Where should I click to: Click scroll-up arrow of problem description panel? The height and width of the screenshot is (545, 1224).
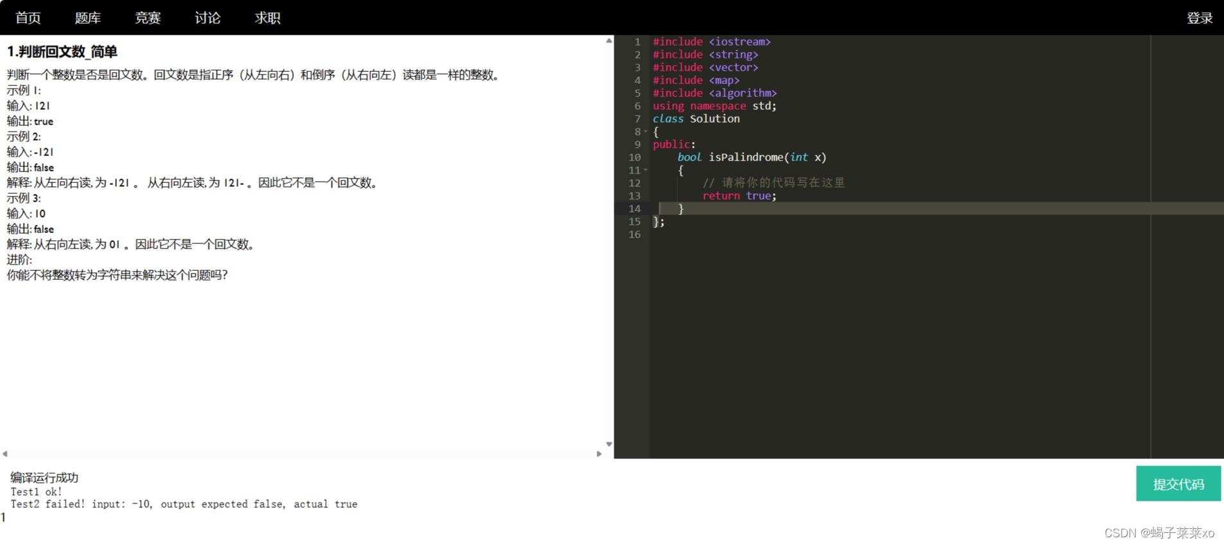coord(609,40)
